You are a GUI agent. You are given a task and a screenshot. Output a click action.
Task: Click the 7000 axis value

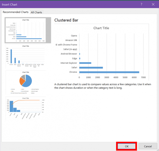tap(143, 78)
